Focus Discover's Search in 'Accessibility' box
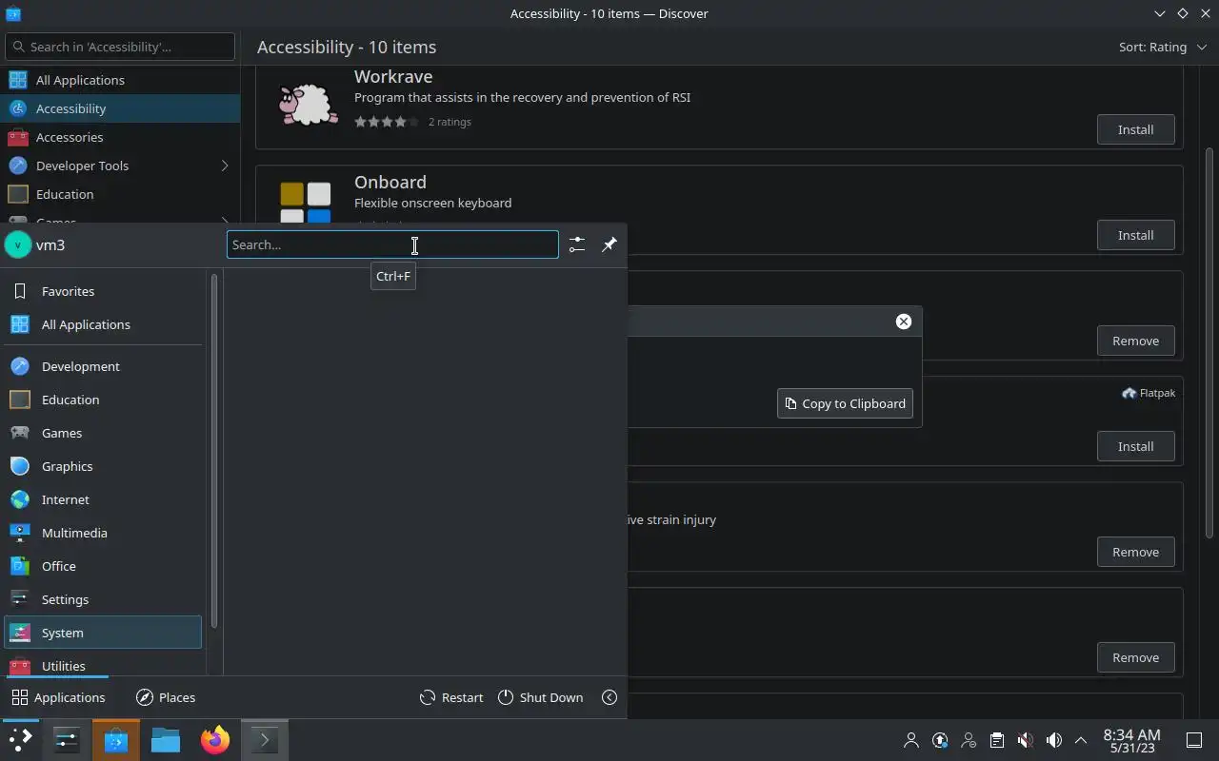The width and height of the screenshot is (1219, 761). pyautogui.click(x=120, y=47)
